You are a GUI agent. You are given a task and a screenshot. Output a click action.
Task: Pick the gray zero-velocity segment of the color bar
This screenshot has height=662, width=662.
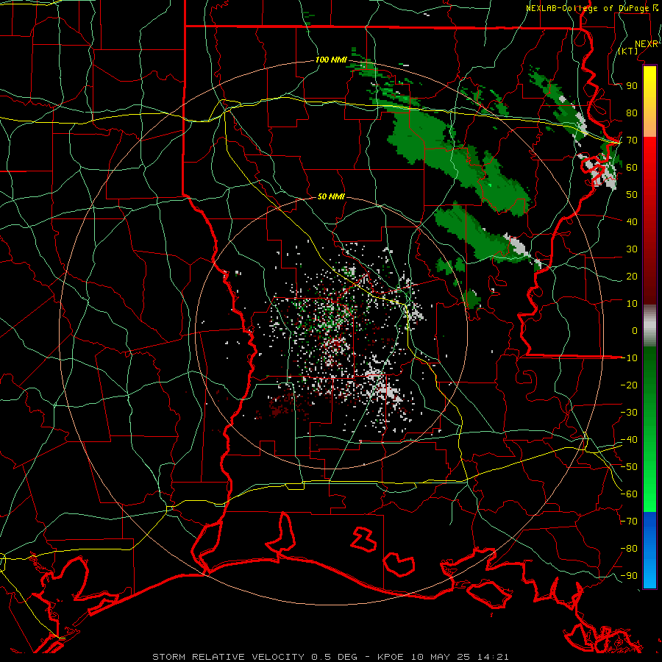pyautogui.click(x=649, y=325)
